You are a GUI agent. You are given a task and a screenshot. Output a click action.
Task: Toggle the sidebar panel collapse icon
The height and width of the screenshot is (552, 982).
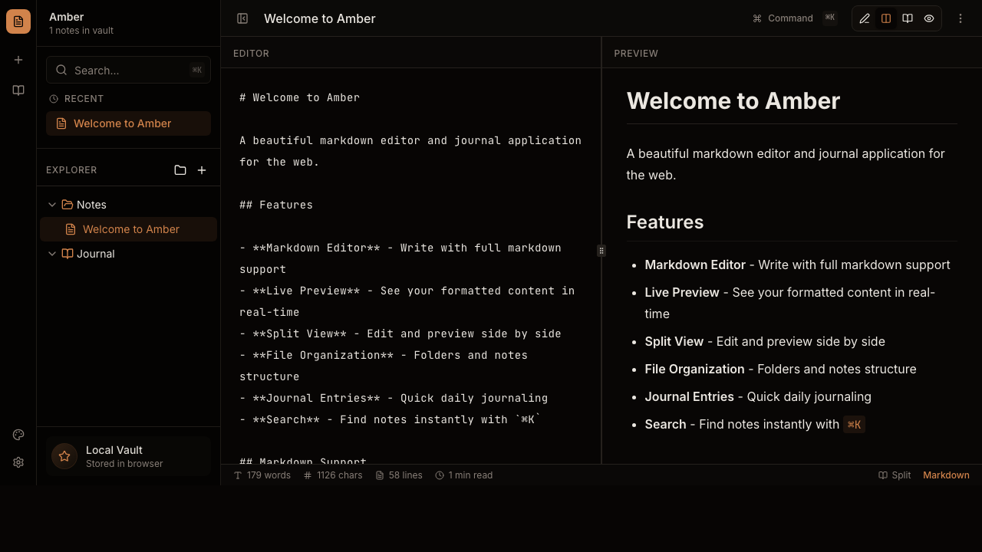click(x=242, y=18)
